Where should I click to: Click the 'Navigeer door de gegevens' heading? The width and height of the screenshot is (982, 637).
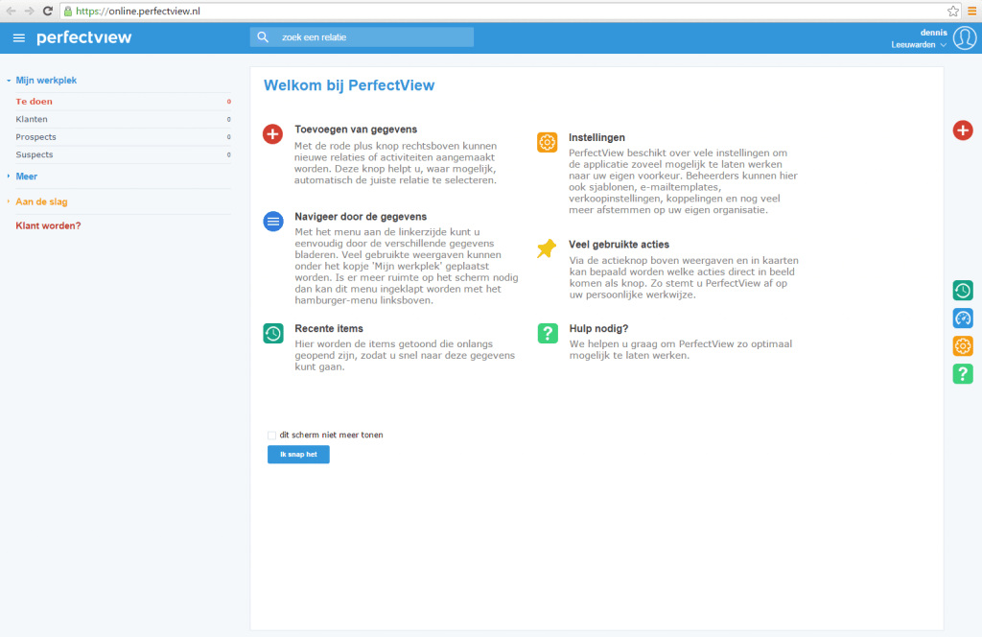click(361, 217)
